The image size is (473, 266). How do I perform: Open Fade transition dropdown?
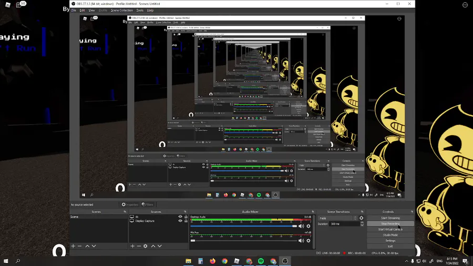(338, 218)
